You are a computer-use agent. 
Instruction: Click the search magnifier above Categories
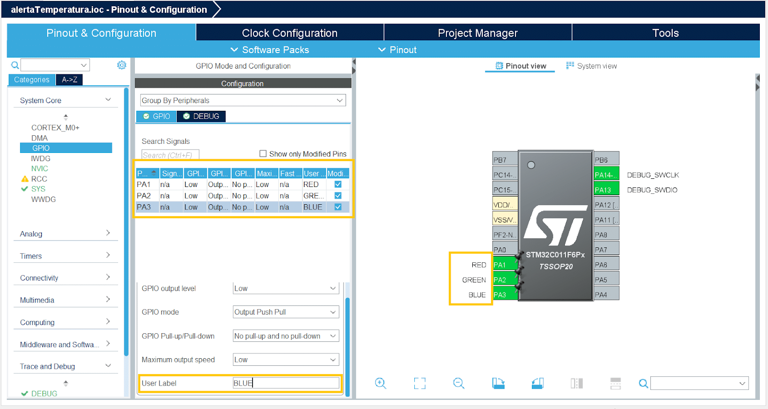click(15, 65)
